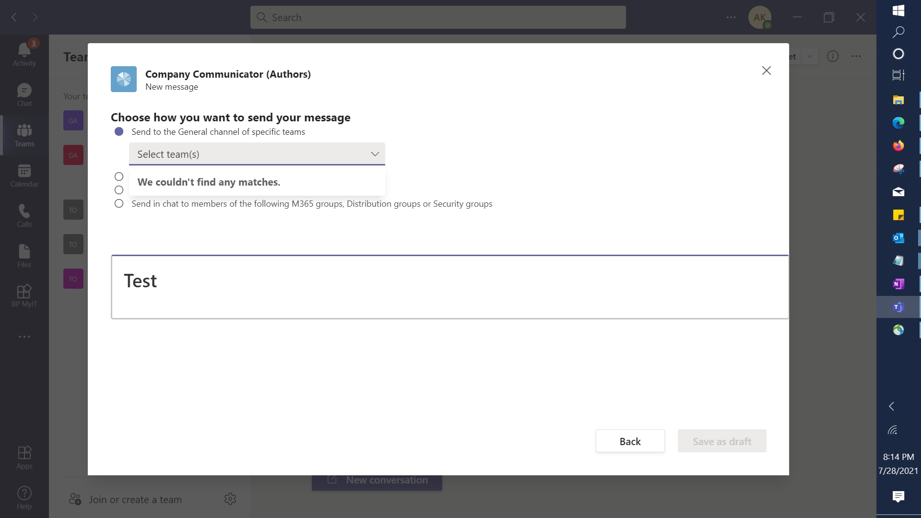Open Help from the bottom of the sidebar
921x518 pixels.
pyautogui.click(x=24, y=496)
